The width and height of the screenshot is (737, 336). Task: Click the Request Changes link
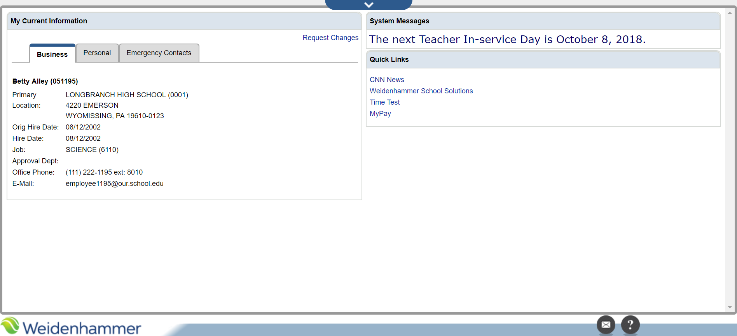(x=330, y=38)
